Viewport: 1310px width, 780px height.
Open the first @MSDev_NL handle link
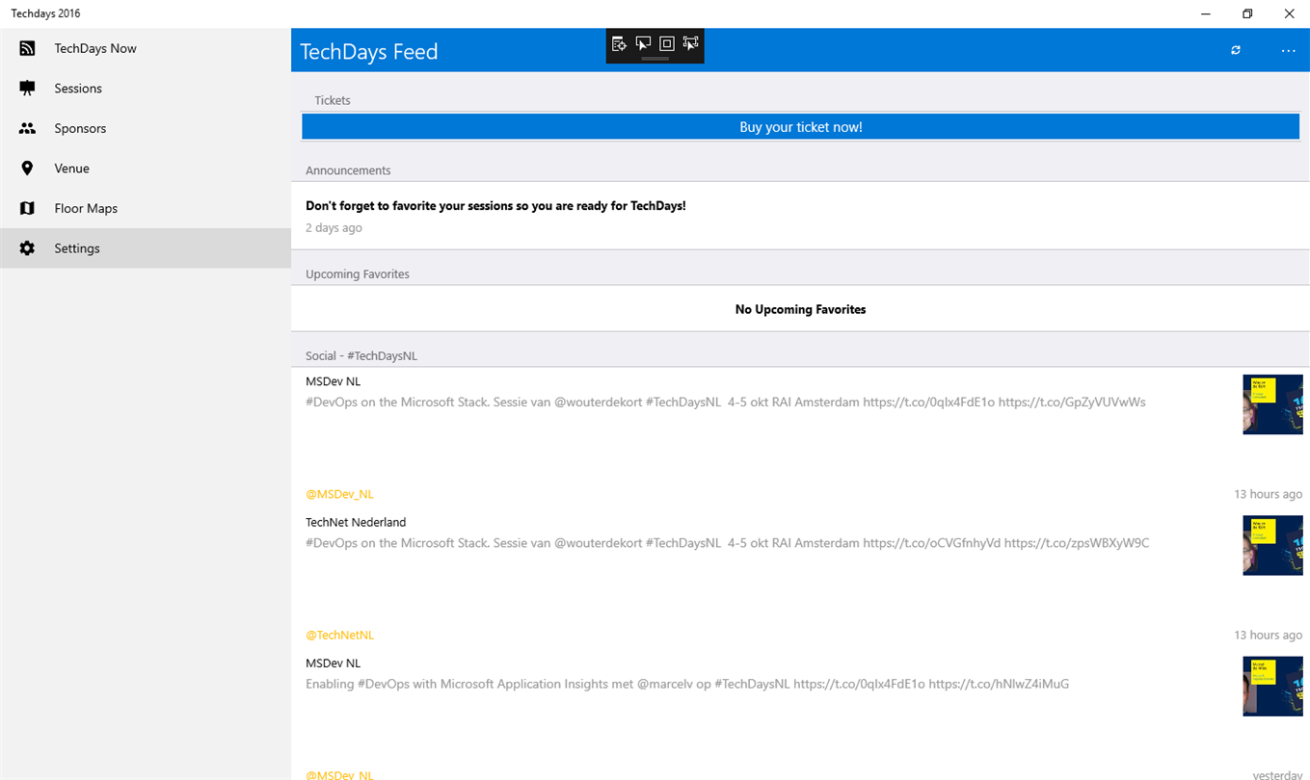pos(339,494)
